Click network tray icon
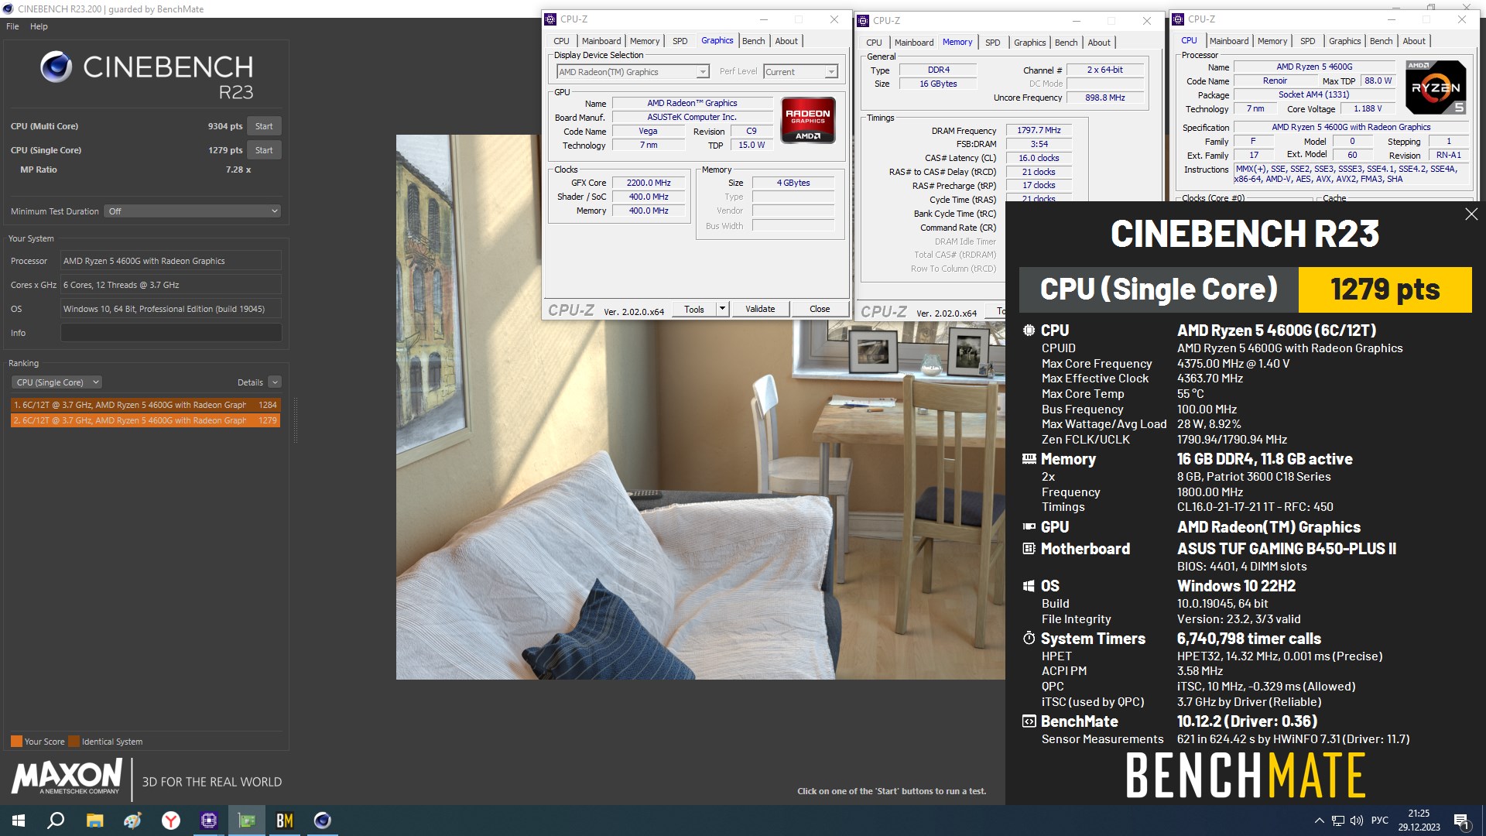This screenshot has width=1486, height=836. pos(1337,821)
